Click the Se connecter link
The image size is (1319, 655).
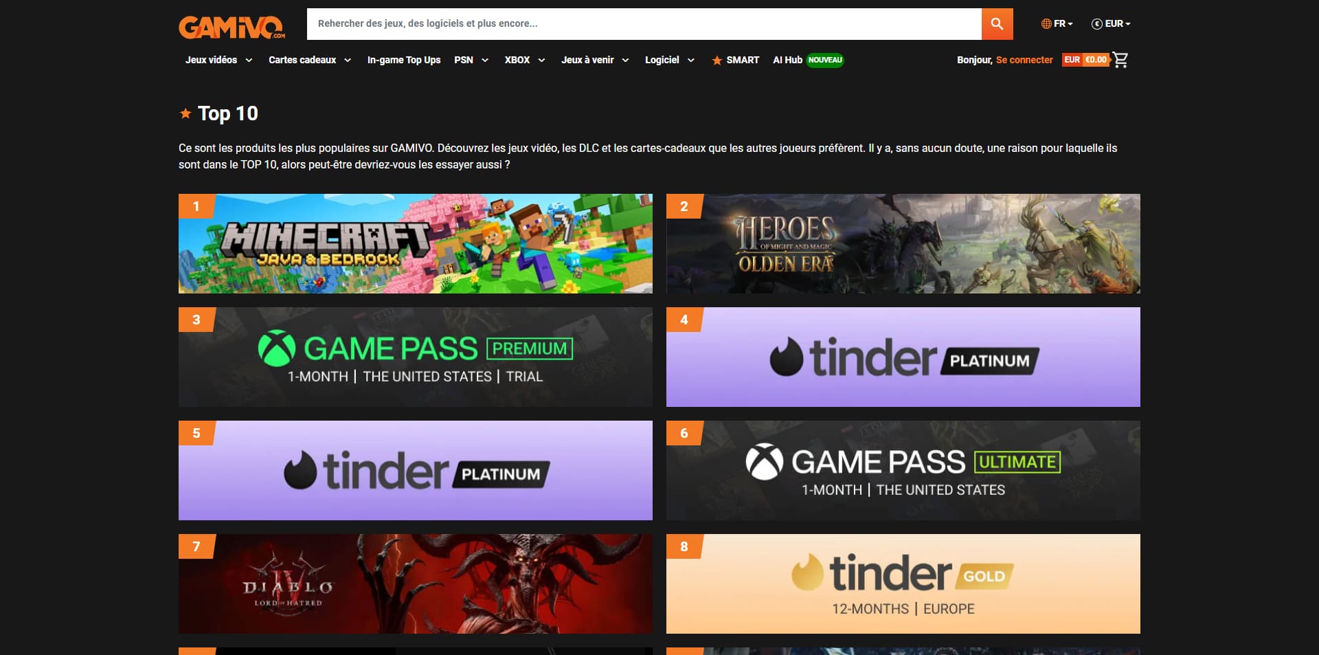(x=1024, y=60)
